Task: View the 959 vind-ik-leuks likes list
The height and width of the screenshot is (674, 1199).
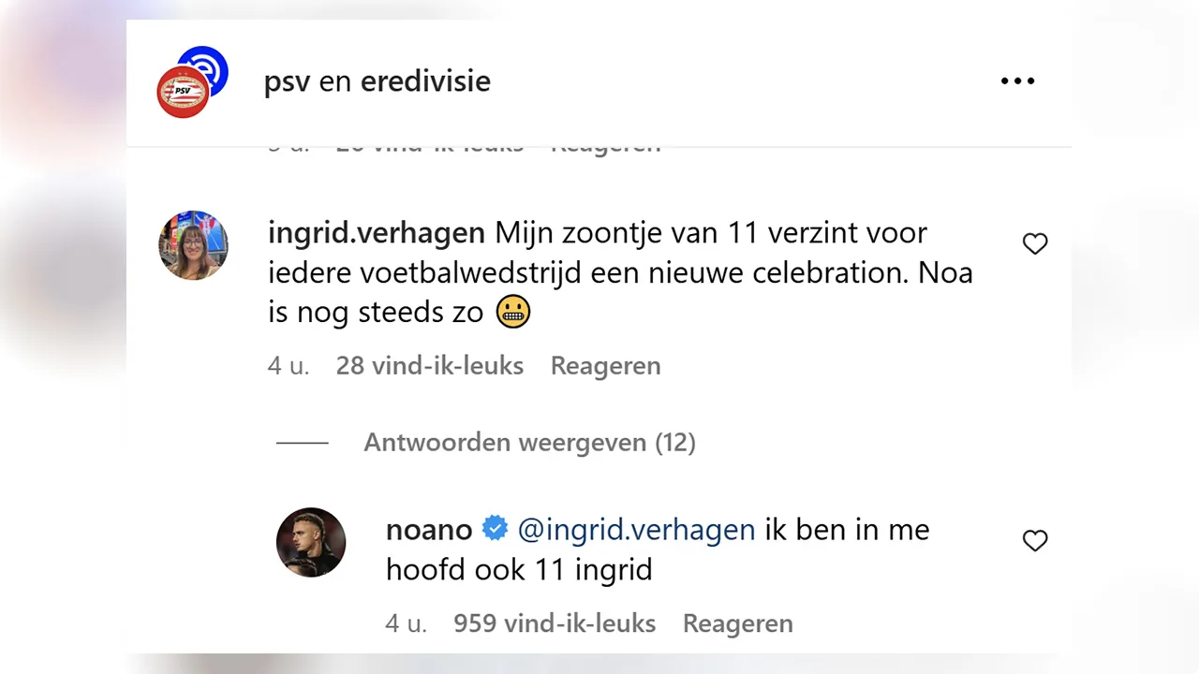Action: (x=555, y=623)
